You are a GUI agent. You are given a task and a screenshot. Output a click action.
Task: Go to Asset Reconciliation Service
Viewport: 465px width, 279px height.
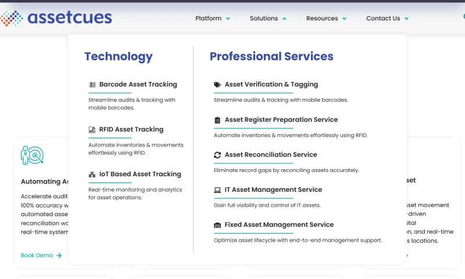[x=271, y=155]
